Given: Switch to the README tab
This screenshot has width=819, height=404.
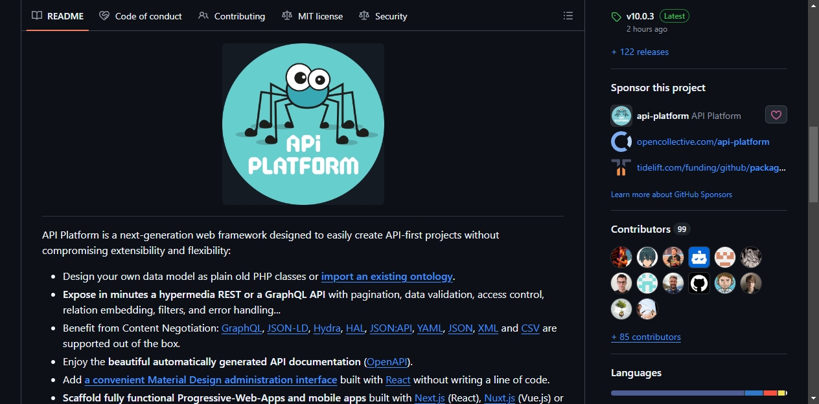Looking at the screenshot, I should [58, 16].
